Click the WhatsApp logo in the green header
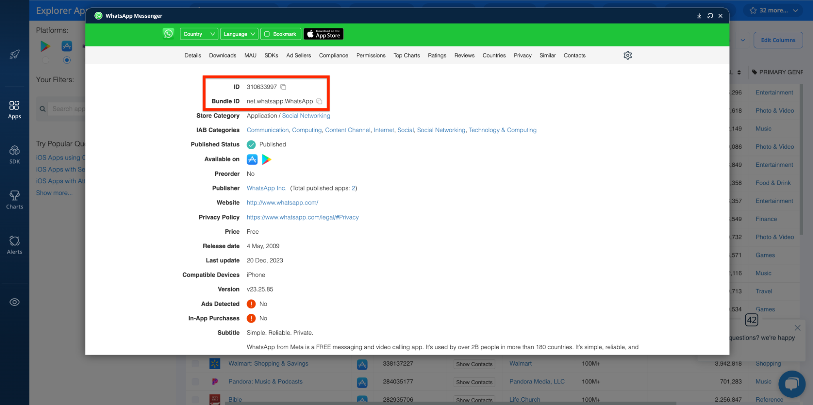813x405 pixels. (168, 34)
